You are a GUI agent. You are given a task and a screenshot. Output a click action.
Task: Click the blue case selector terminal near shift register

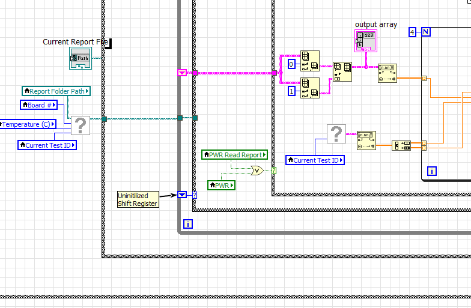(x=195, y=195)
